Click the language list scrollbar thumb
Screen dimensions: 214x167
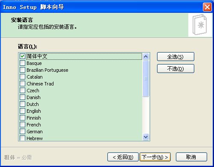(x=146, y=79)
